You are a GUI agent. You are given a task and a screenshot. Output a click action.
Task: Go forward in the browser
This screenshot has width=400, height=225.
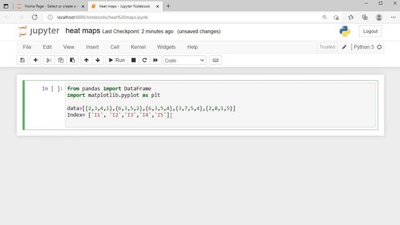click(x=21, y=17)
